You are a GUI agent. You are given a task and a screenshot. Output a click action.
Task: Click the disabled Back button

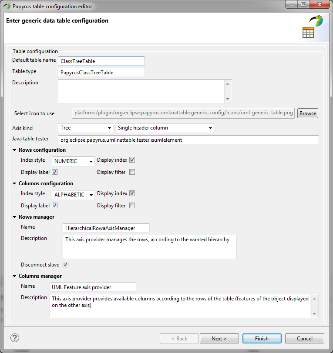179,338
